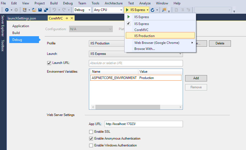246x150 pixels.
Task: Toggle Enable Anonymous Authentication checkbox
Action: coord(91,139)
